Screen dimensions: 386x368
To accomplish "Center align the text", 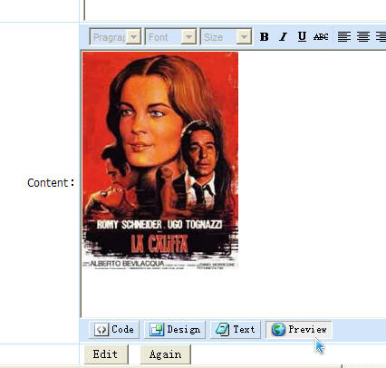I will (x=363, y=36).
